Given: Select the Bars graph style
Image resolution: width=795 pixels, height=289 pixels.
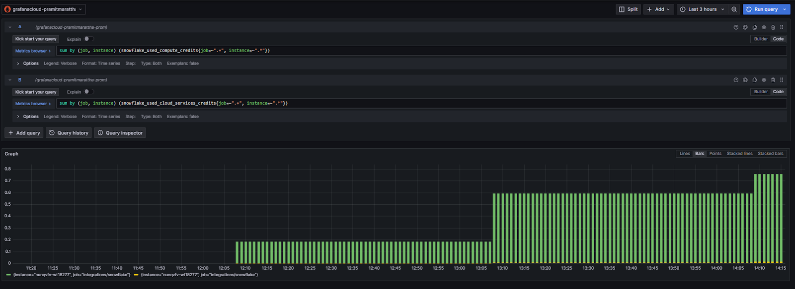Looking at the screenshot, I should 700,154.
